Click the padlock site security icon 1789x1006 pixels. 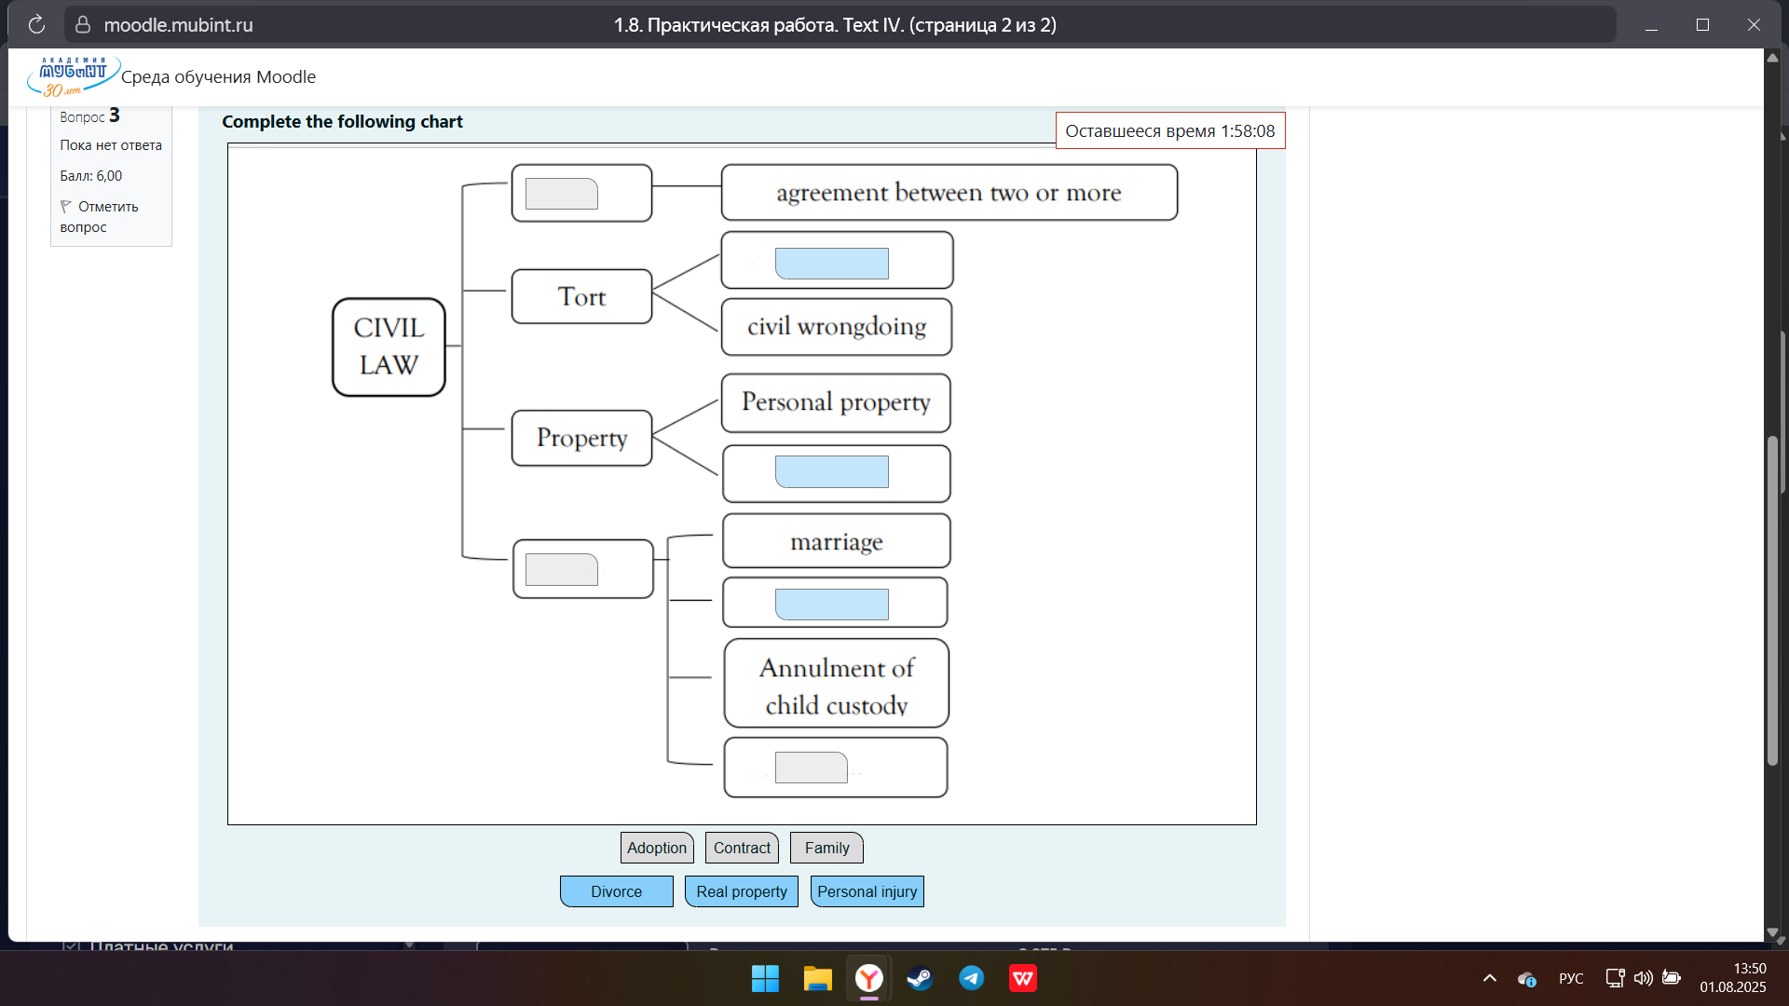coord(83,25)
